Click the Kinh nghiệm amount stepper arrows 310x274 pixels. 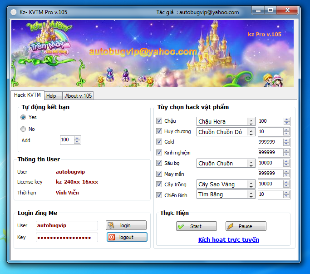[286, 152]
